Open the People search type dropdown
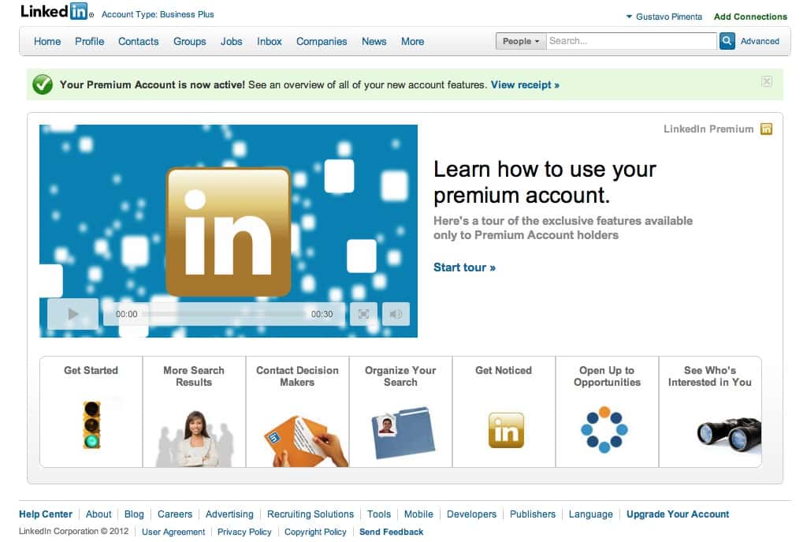This screenshot has width=807, height=542. tap(520, 41)
